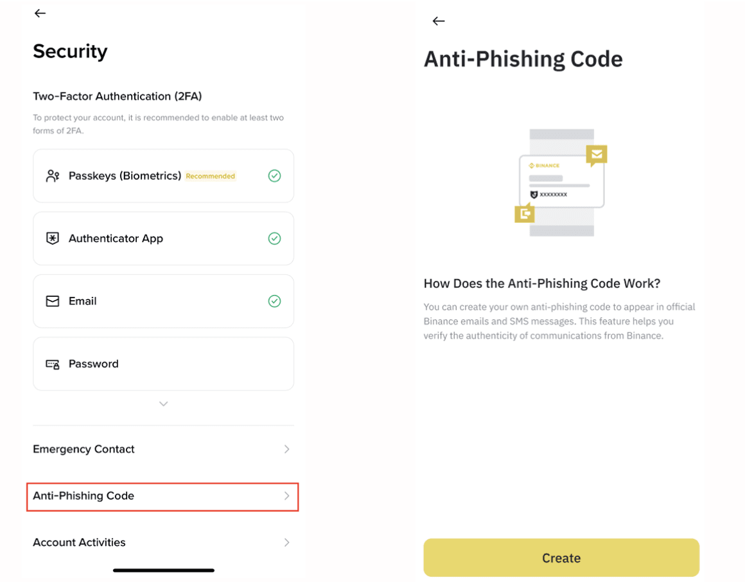
Task: Tap the Authenticator App green checkmark
Action: tap(274, 238)
